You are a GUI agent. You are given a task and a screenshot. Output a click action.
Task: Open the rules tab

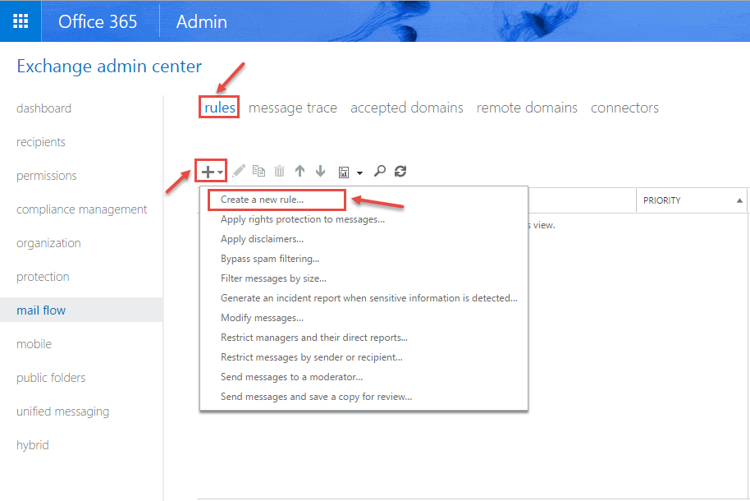[x=220, y=108]
